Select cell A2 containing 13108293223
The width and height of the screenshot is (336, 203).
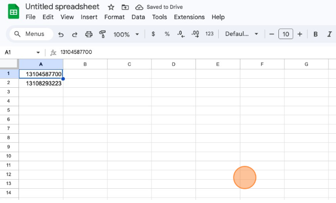tap(41, 83)
